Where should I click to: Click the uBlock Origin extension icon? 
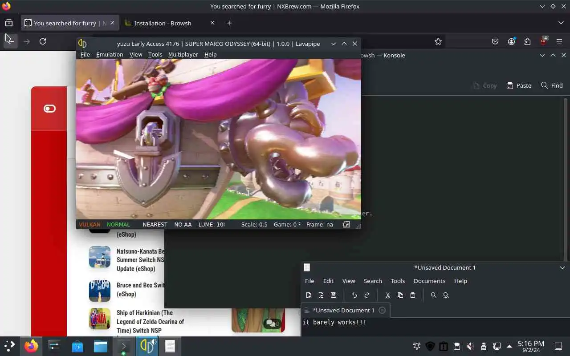pos(544,41)
